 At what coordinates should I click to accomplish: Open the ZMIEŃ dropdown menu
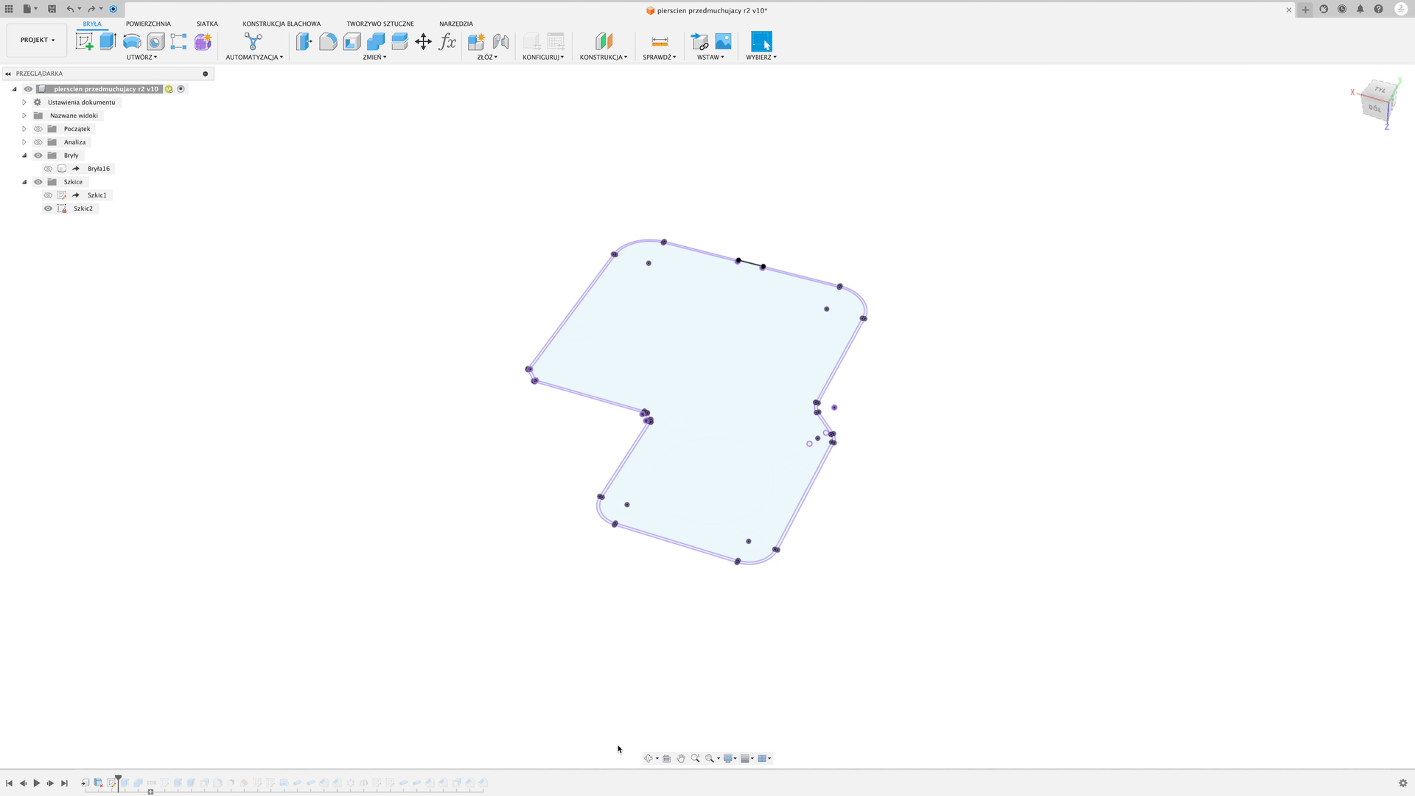[x=374, y=57]
